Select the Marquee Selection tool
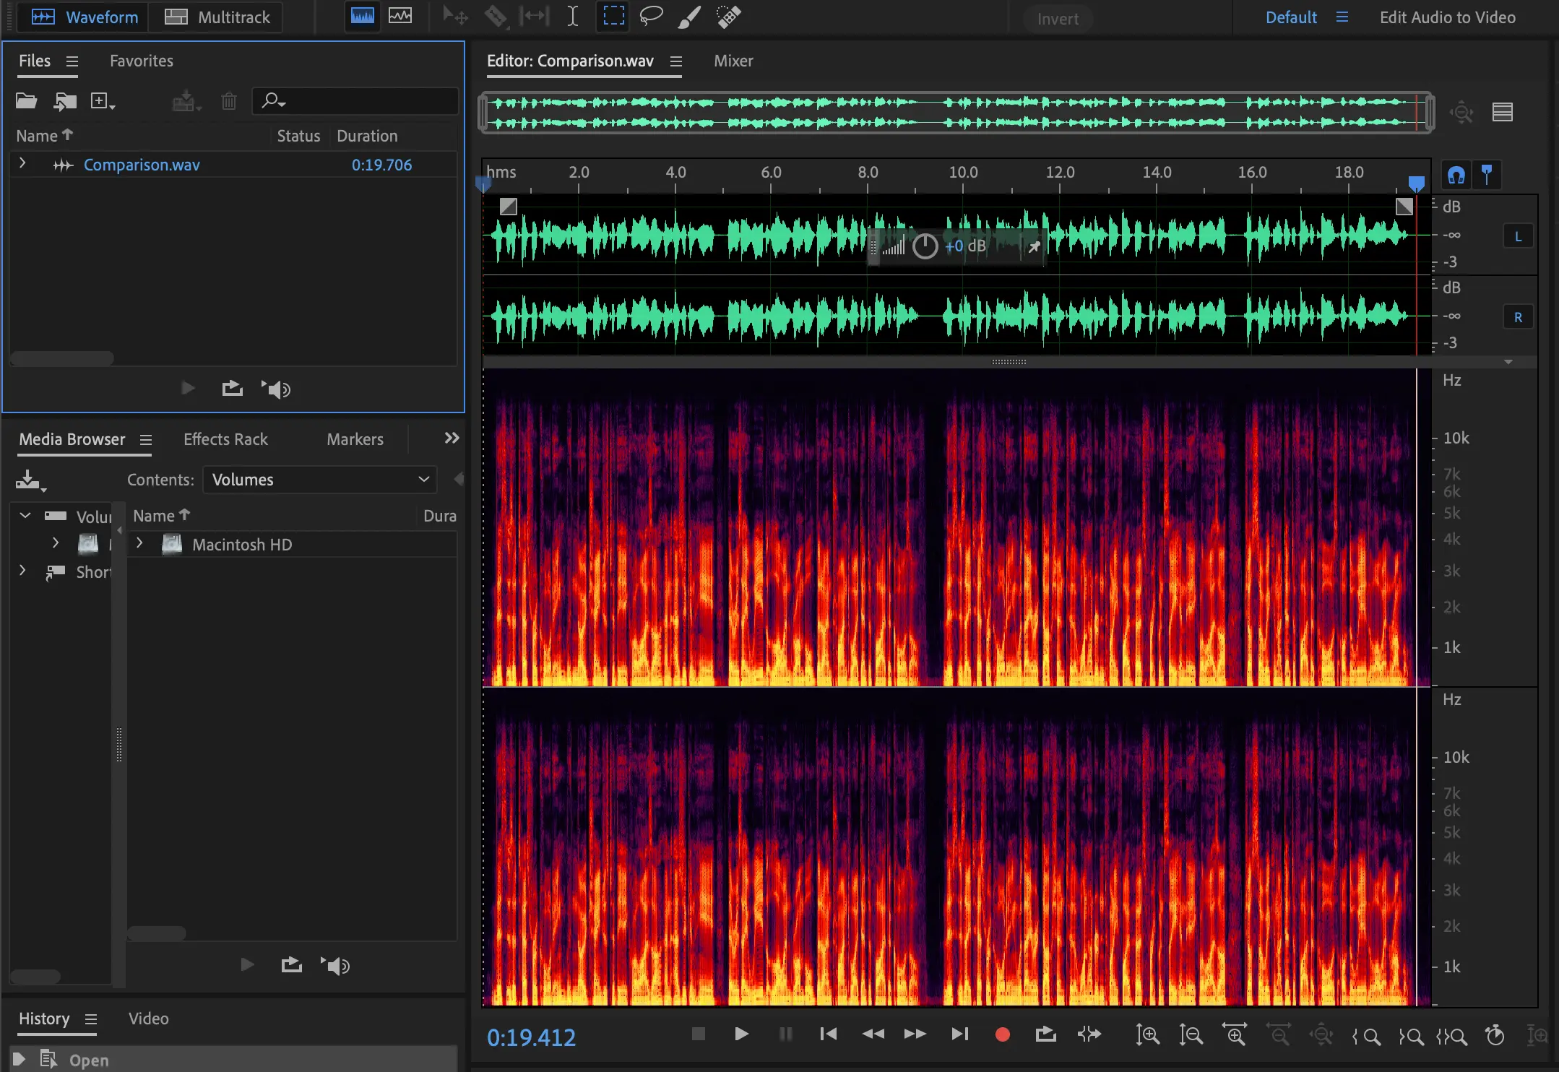 [x=613, y=16]
